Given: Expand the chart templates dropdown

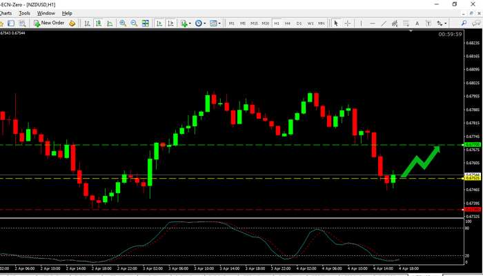Looking at the screenshot, I should tap(215, 23).
